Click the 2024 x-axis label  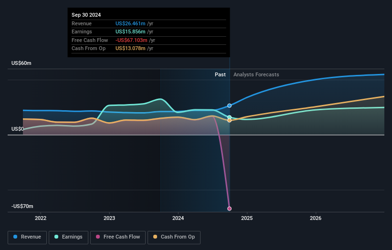click(178, 218)
